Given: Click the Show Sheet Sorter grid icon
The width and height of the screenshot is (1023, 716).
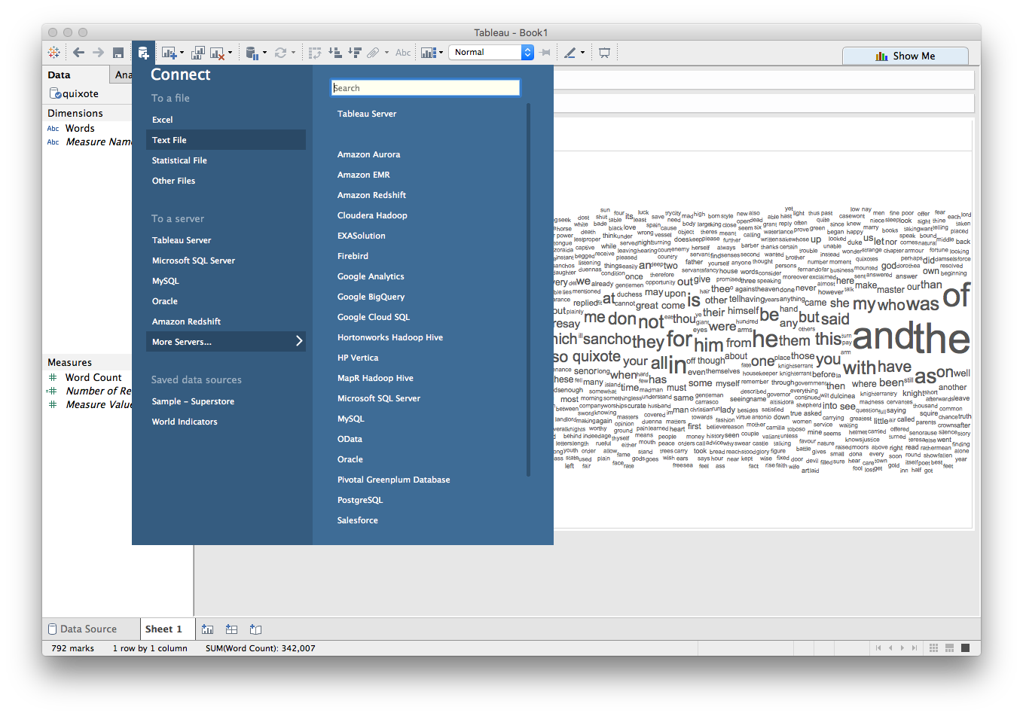Looking at the screenshot, I should coord(934,647).
